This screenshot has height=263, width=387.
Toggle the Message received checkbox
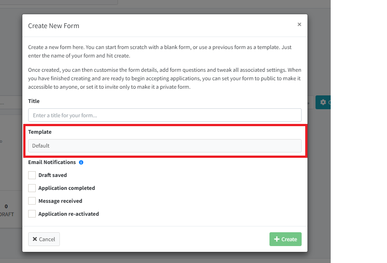point(32,201)
